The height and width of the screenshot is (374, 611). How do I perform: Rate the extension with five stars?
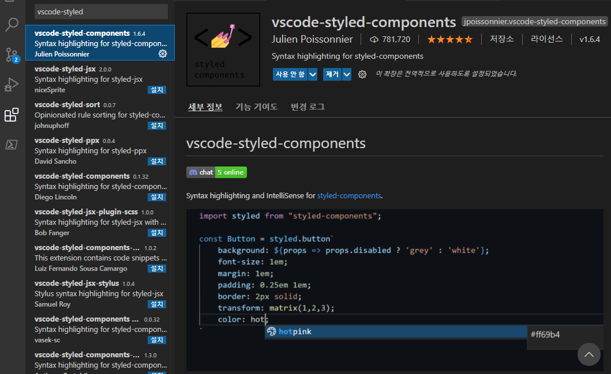click(450, 39)
